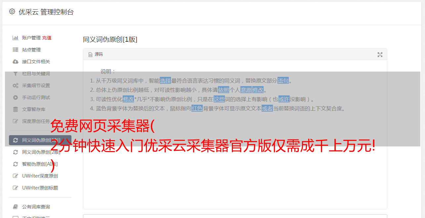The height and width of the screenshot is (218, 425).
Task: Click the play icon for 手动运行测试
Action: pos(15,97)
